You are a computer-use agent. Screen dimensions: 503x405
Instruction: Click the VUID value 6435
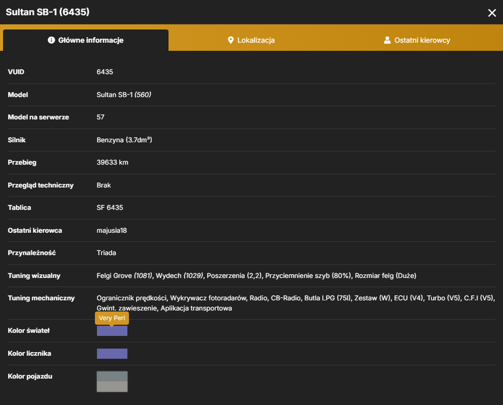point(105,72)
